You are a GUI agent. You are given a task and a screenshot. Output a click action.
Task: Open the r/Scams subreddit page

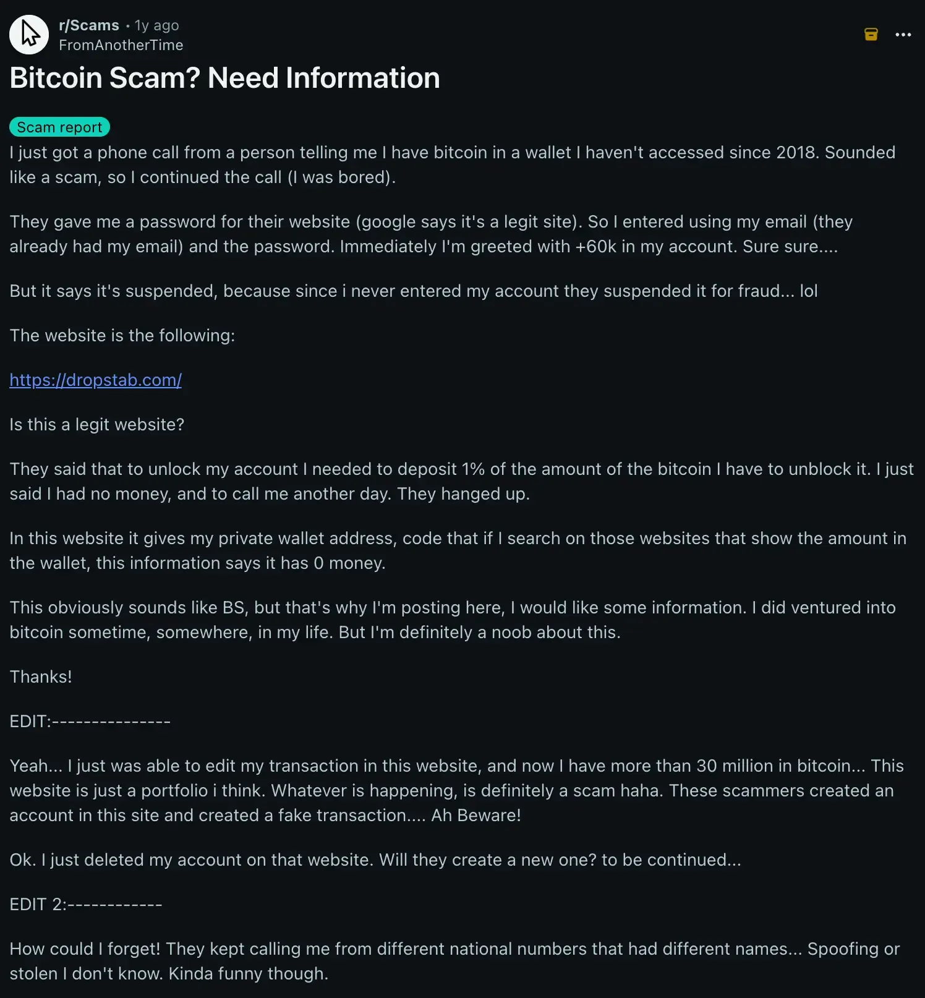point(88,25)
